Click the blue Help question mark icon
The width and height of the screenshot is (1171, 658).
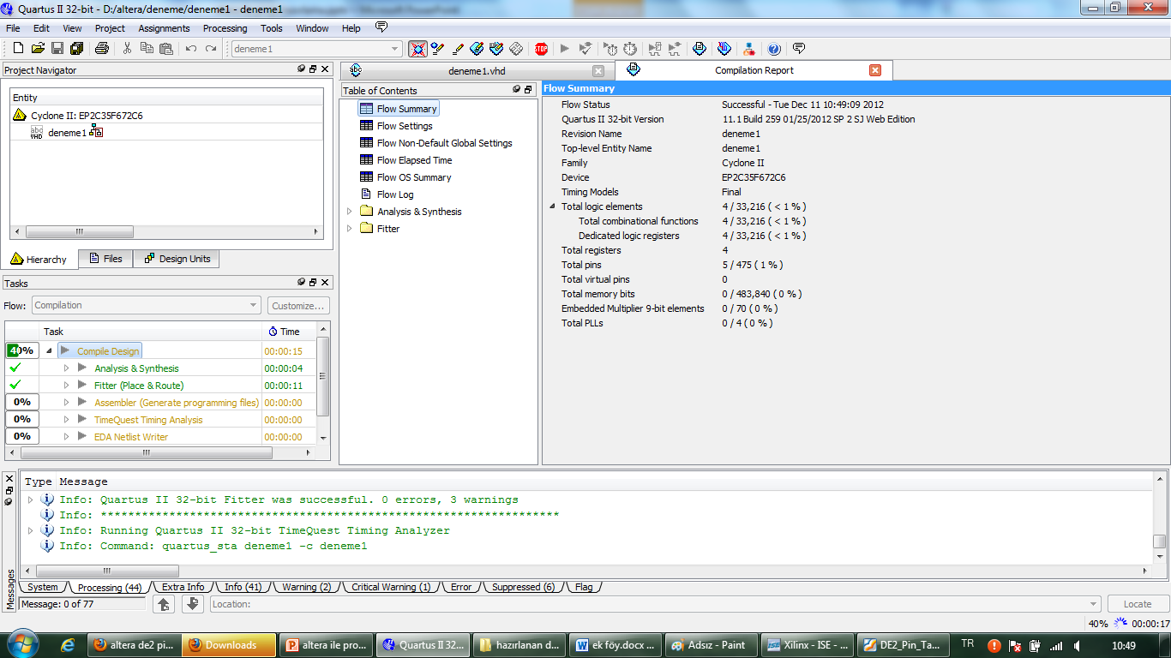point(774,49)
